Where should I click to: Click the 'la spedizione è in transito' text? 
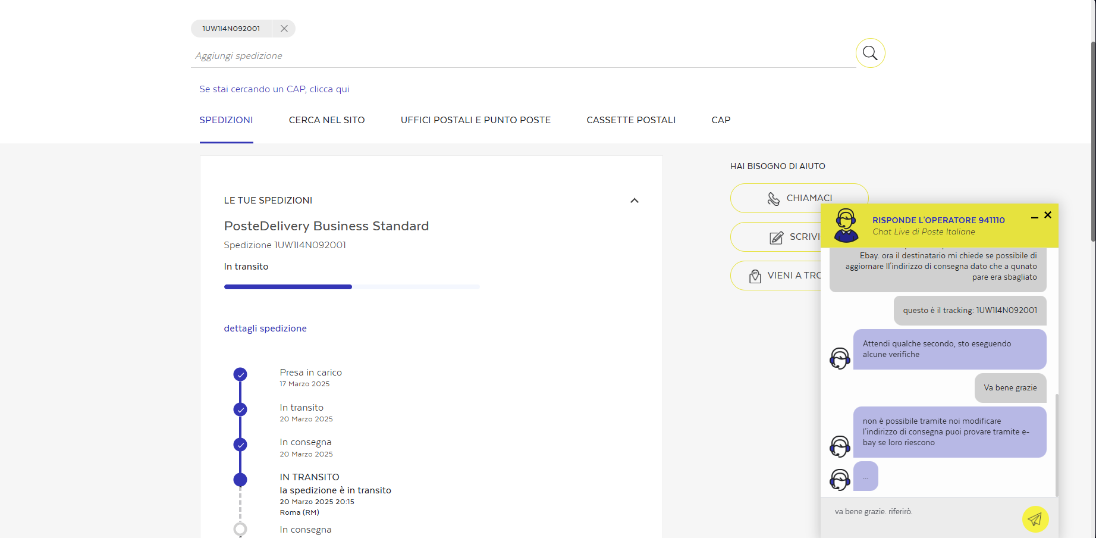pyautogui.click(x=335, y=490)
